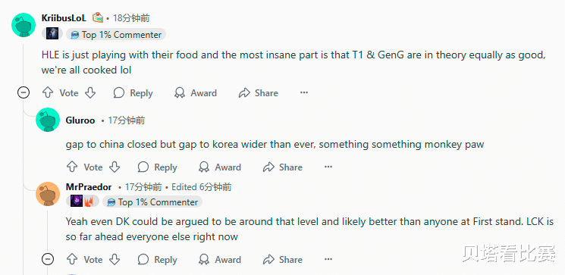Screen dimensions: 565x275
Task: Reply to Gluroo's comment
Action: [x=157, y=167]
